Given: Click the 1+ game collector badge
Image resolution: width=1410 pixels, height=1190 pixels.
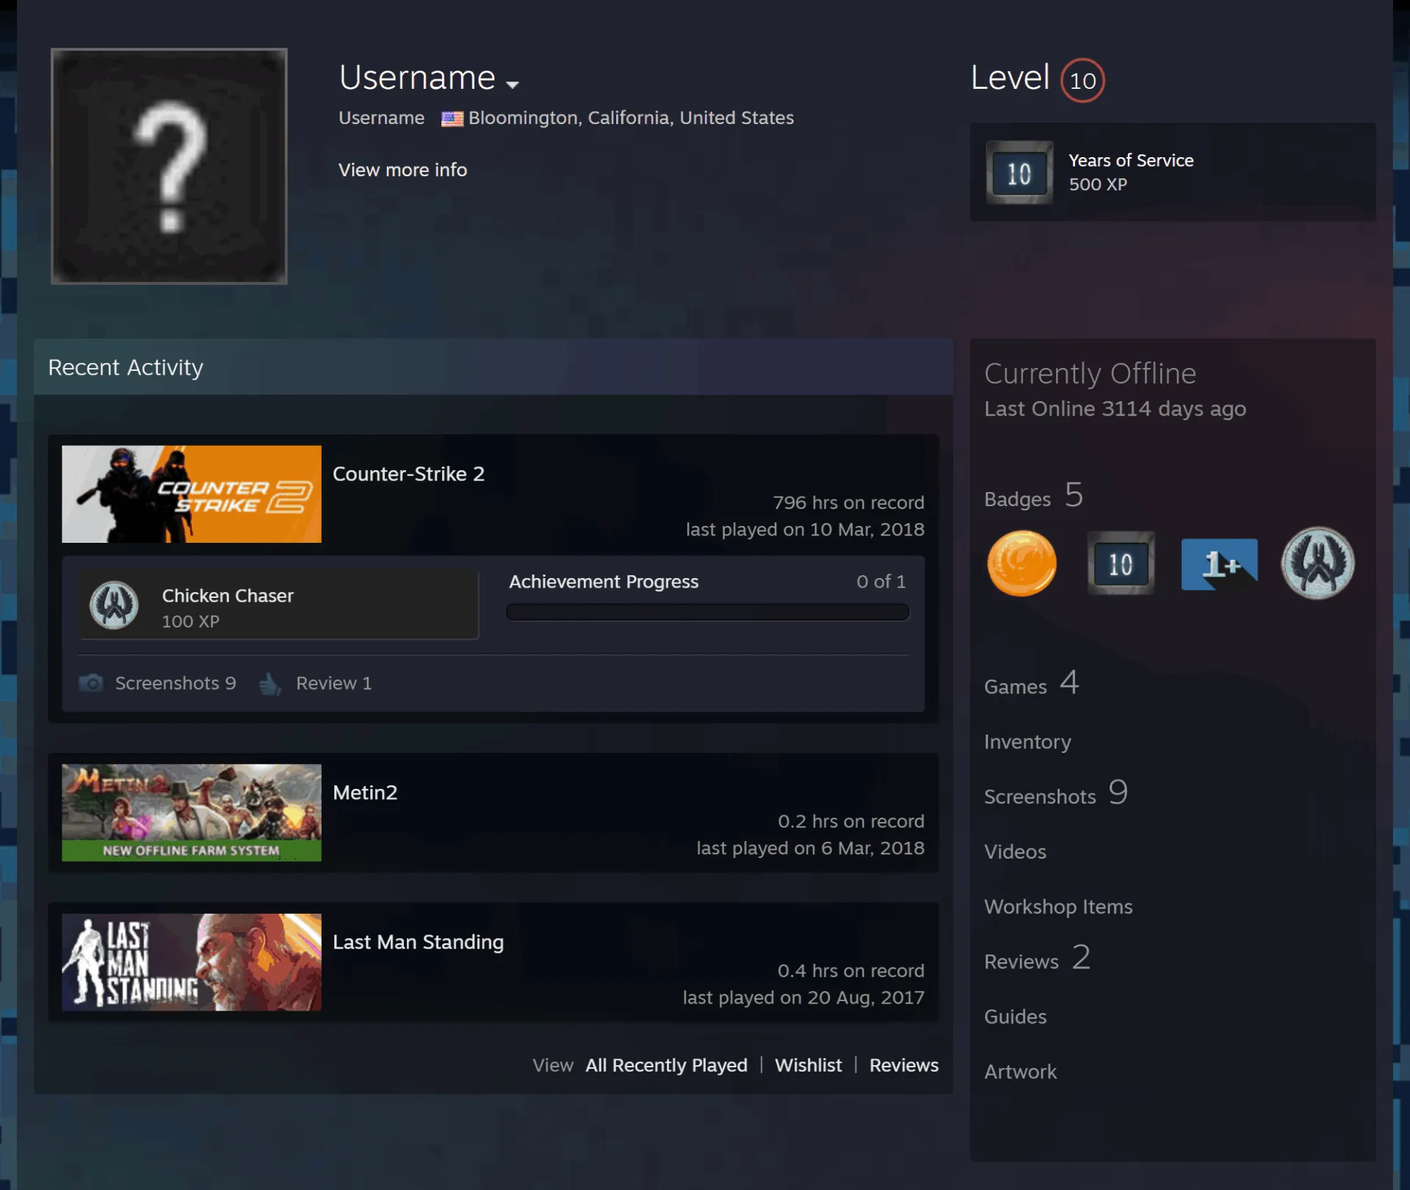Looking at the screenshot, I should point(1220,564).
